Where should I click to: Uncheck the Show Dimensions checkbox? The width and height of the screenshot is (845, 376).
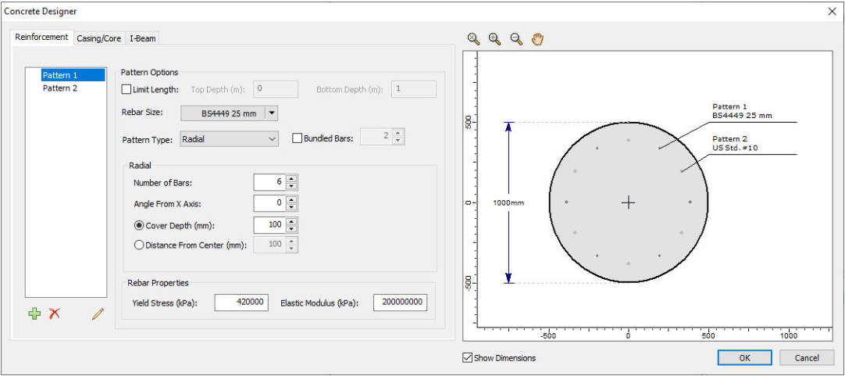point(467,357)
